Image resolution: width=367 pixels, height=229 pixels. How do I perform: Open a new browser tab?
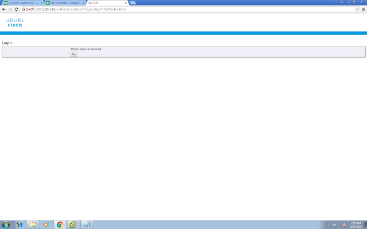(x=132, y=3)
